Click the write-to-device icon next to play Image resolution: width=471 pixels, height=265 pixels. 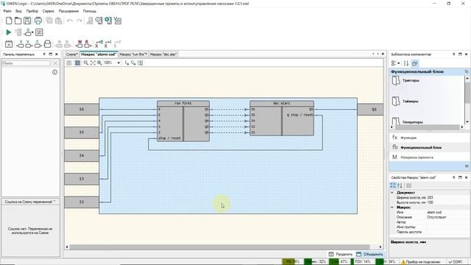[18, 32]
